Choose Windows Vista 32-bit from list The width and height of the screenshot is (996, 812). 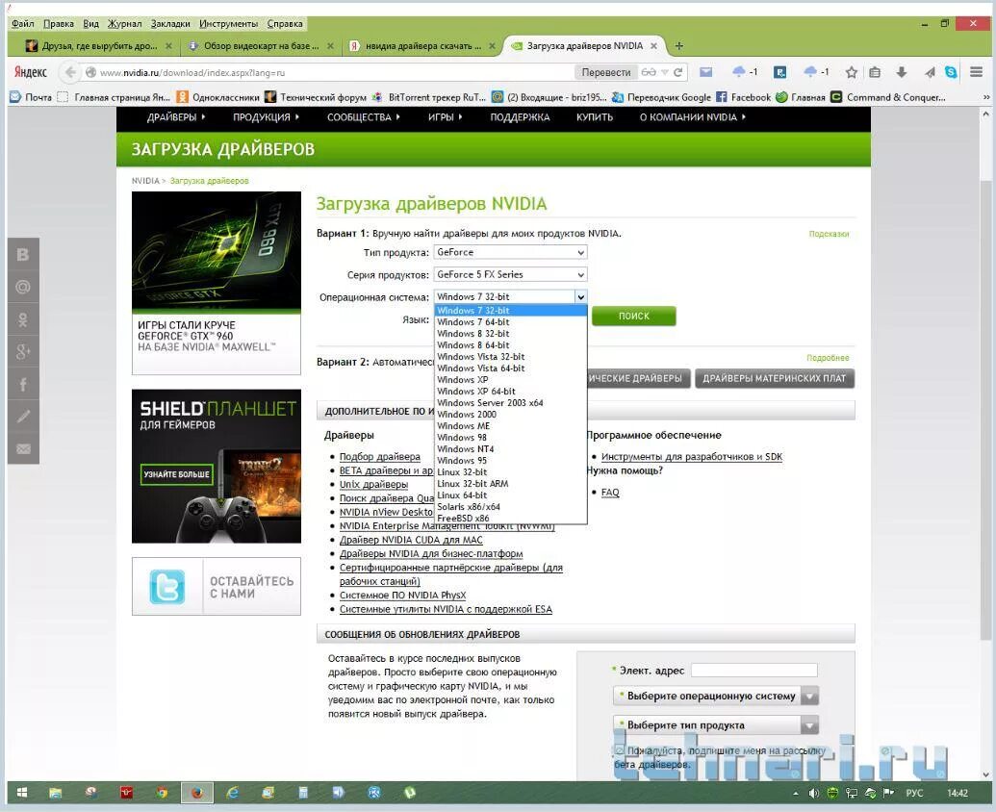pyautogui.click(x=510, y=357)
